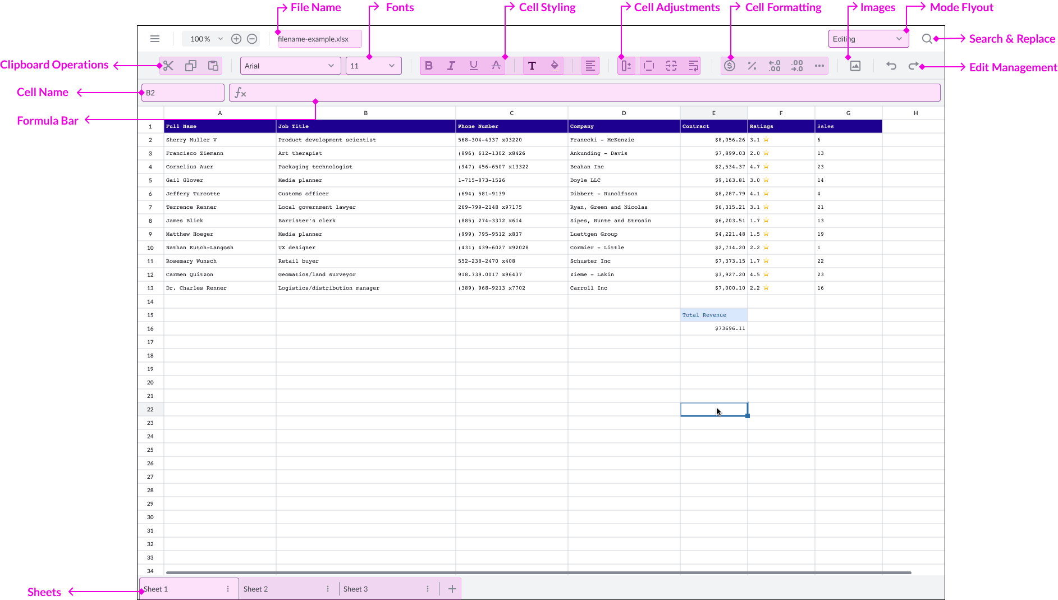The width and height of the screenshot is (1058, 600).
Task: Click the merge cells icon
Action: point(671,66)
